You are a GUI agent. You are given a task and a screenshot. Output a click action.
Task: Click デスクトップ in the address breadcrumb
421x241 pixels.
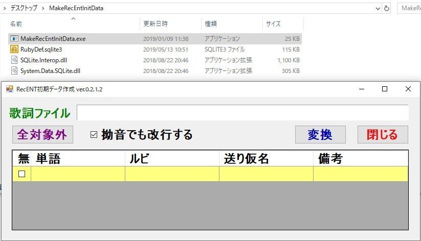(x=24, y=8)
